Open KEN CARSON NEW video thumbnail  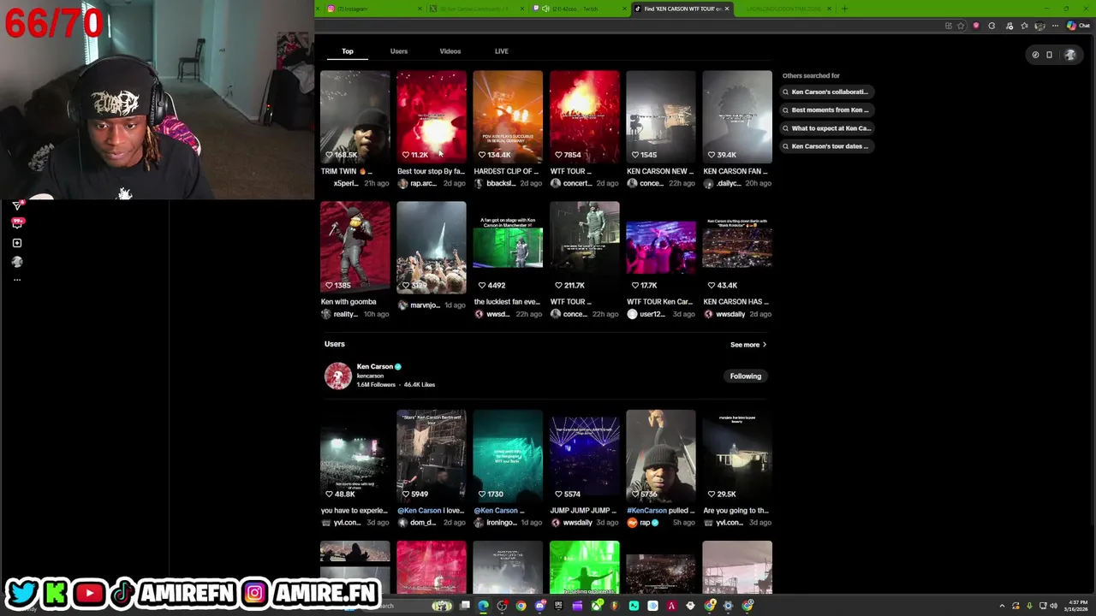[661, 116]
